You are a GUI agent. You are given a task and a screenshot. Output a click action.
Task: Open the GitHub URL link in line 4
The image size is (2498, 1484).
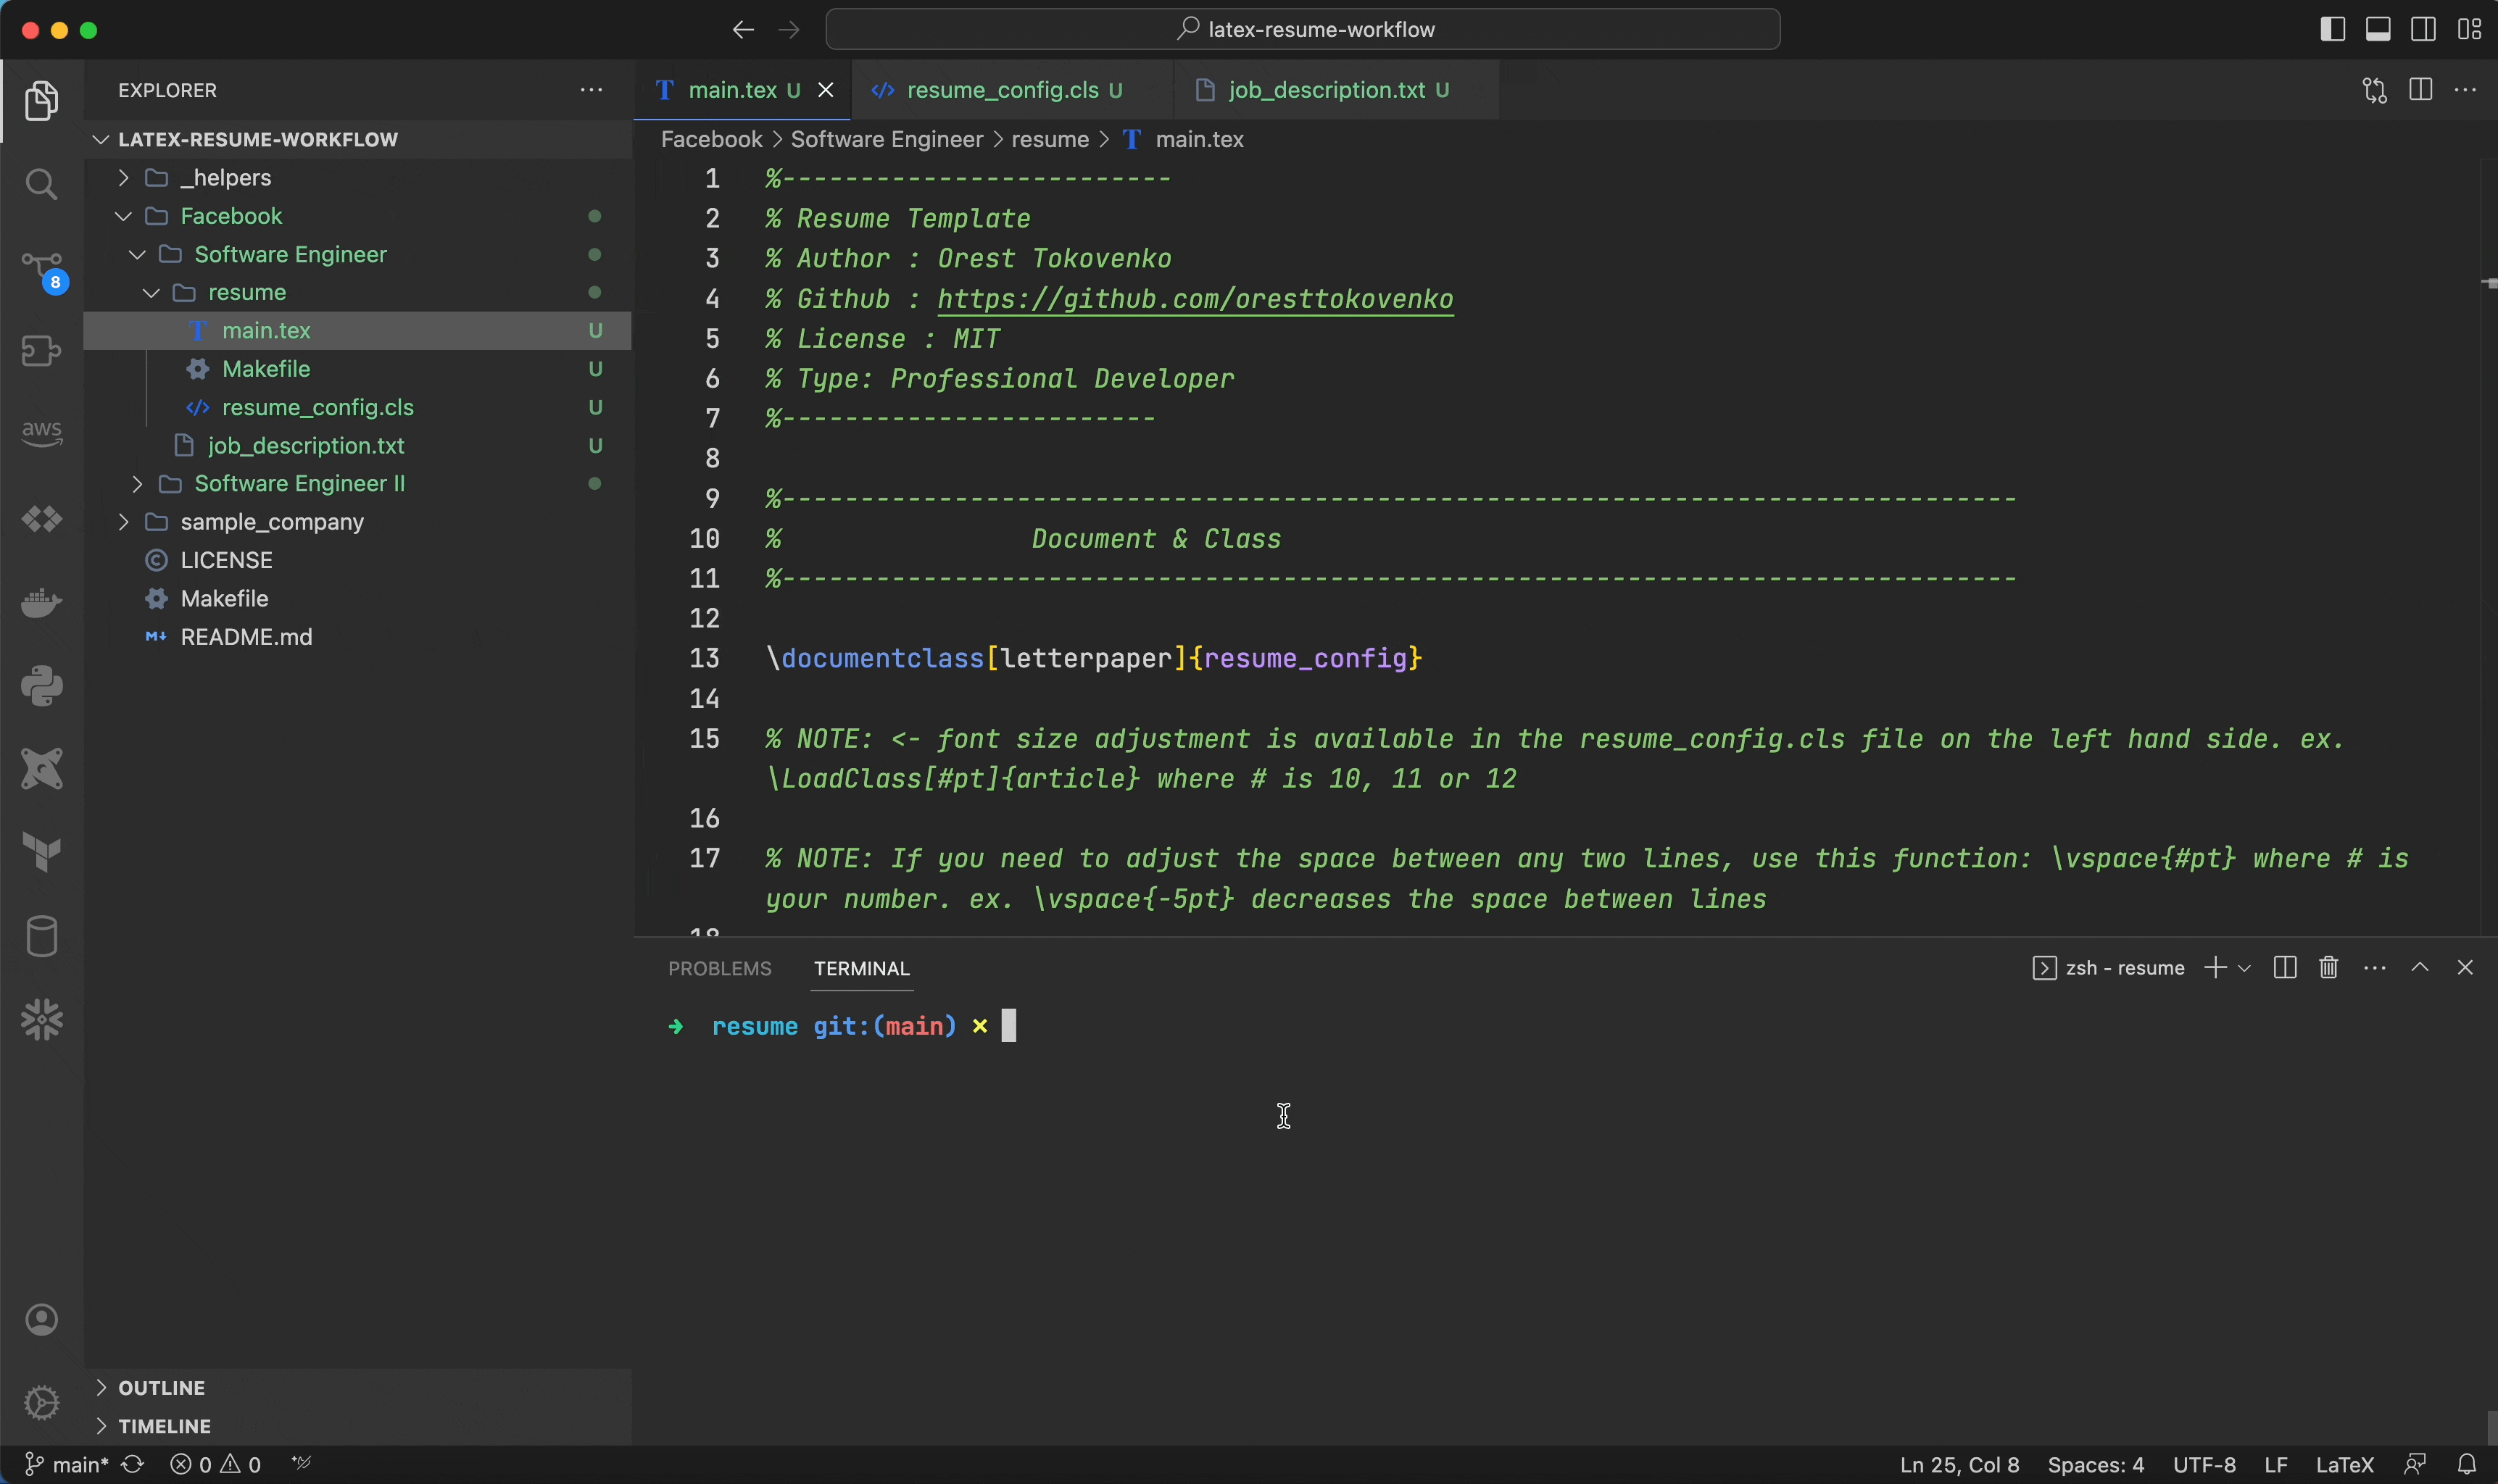point(1195,299)
